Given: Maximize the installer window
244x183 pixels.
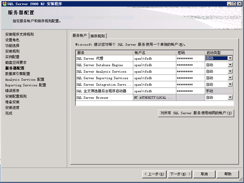Looking at the screenshot, I should (x=234, y=4).
